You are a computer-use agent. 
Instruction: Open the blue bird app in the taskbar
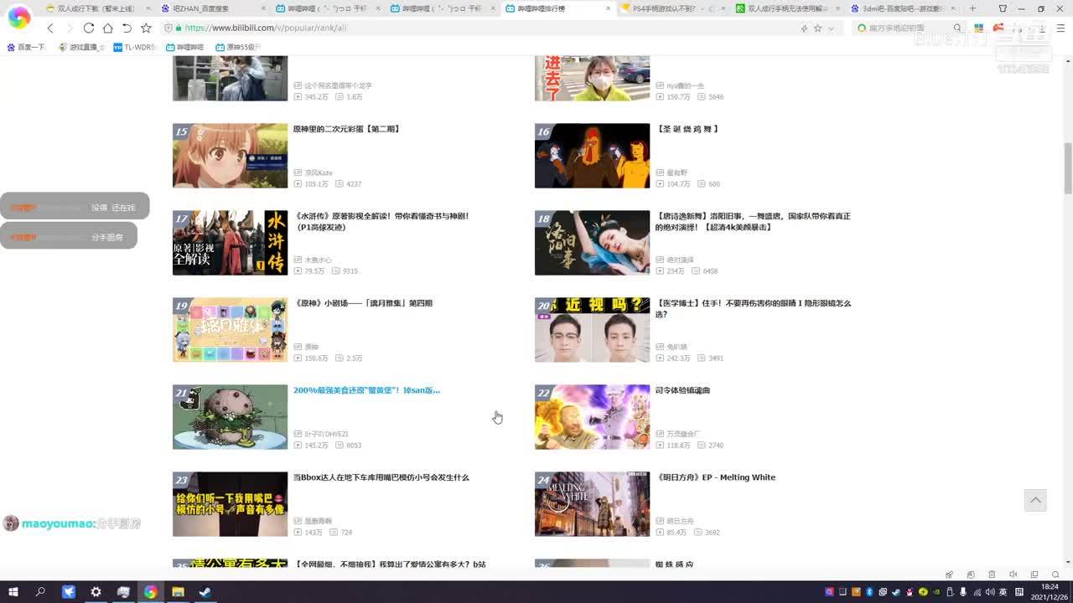click(x=69, y=591)
